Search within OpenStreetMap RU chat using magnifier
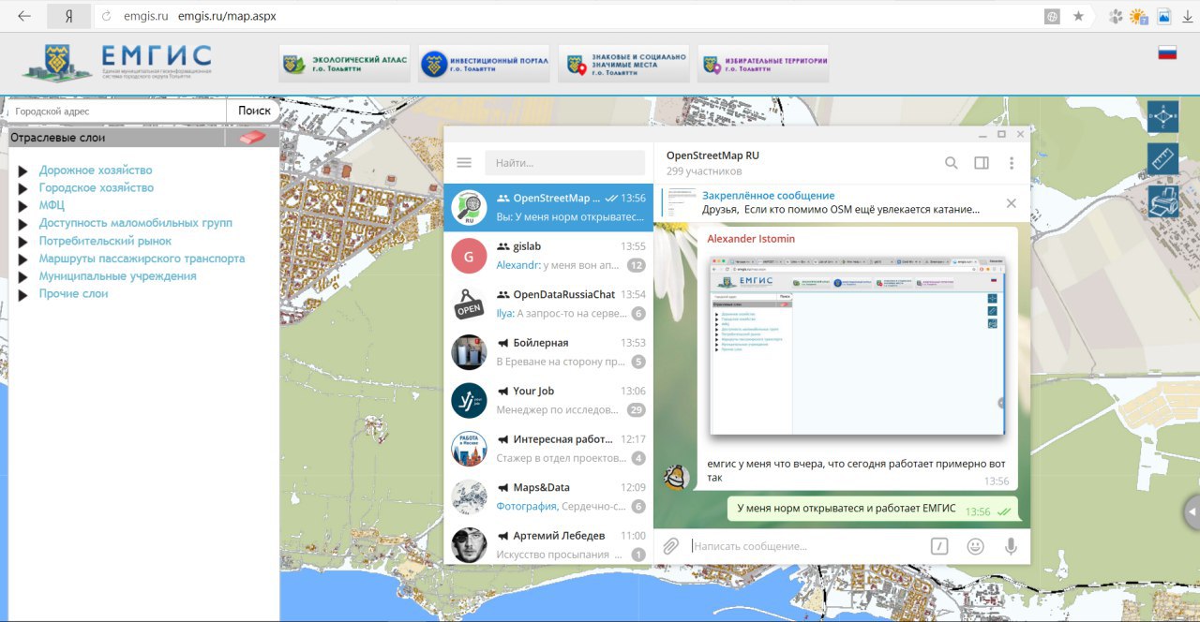1200x622 pixels. (951, 163)
